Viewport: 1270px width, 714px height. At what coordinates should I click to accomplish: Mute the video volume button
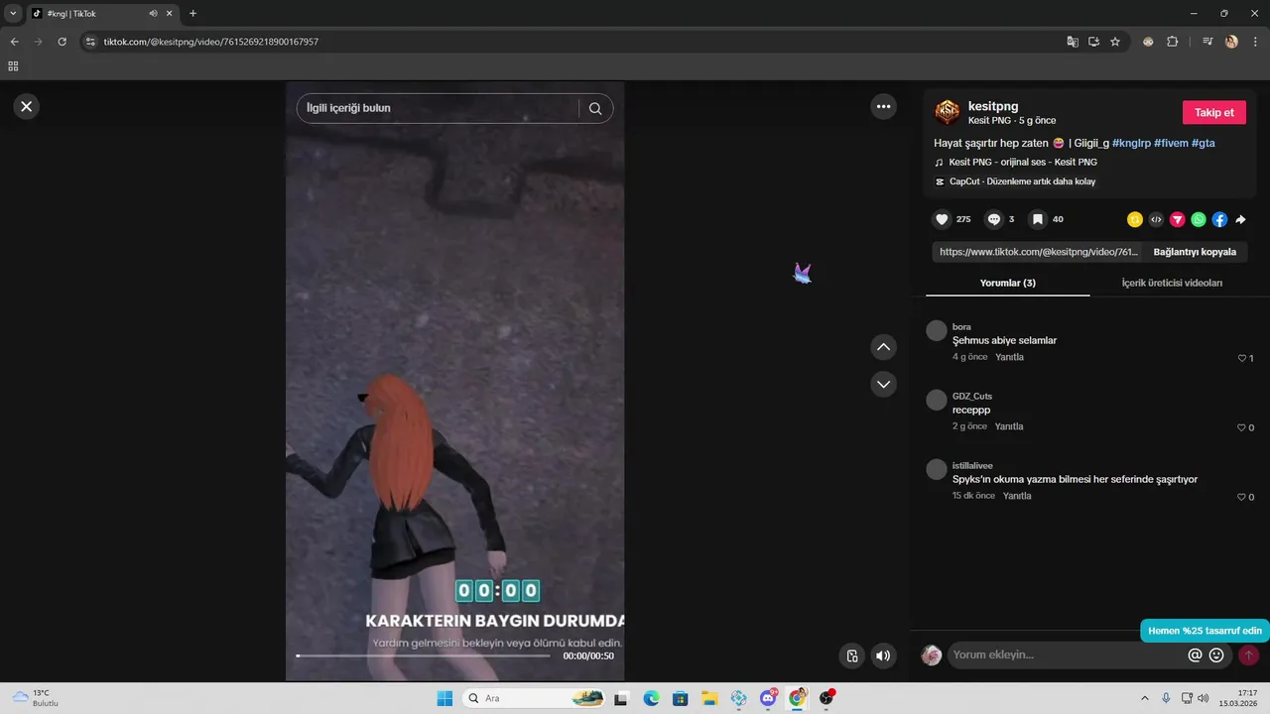pos(883,655)
